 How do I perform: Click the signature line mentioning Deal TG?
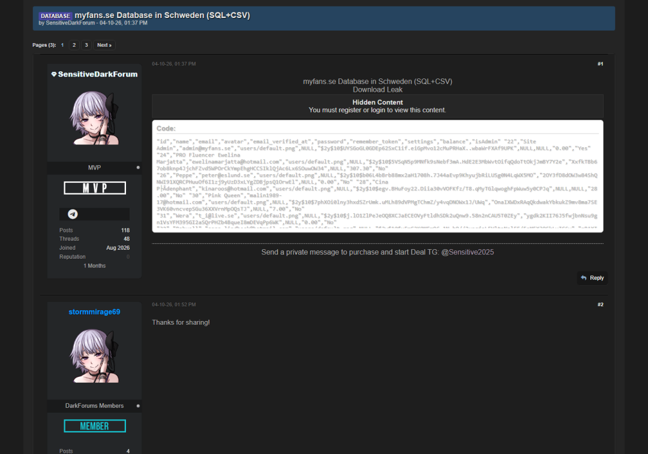(x=377, y=252)
